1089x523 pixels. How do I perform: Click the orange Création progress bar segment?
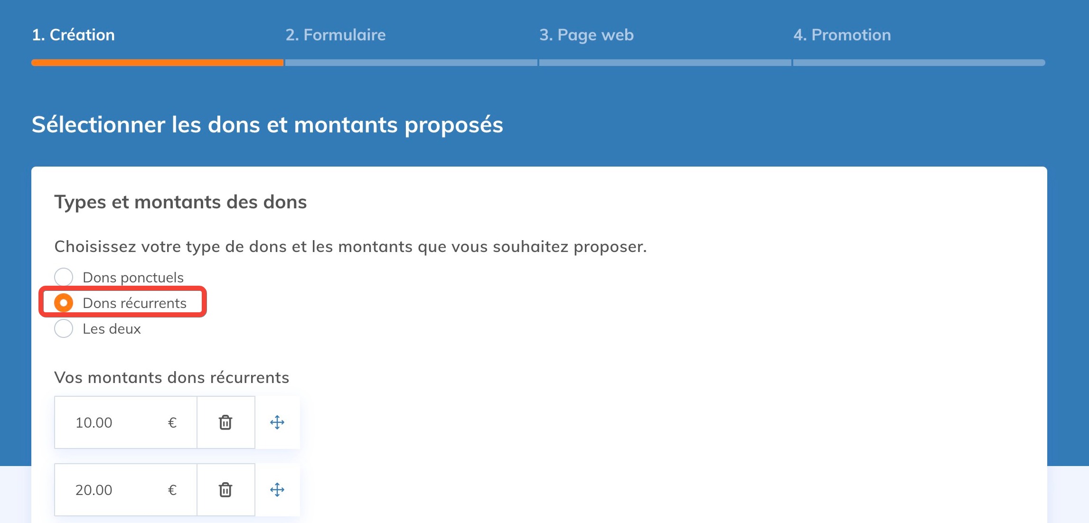coord(157,63)
